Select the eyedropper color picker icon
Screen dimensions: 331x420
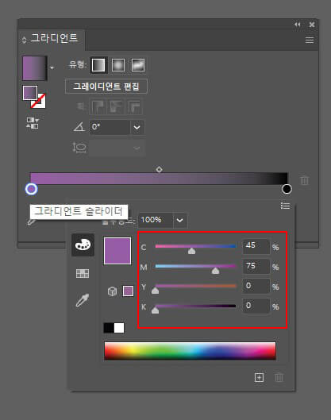83,300
